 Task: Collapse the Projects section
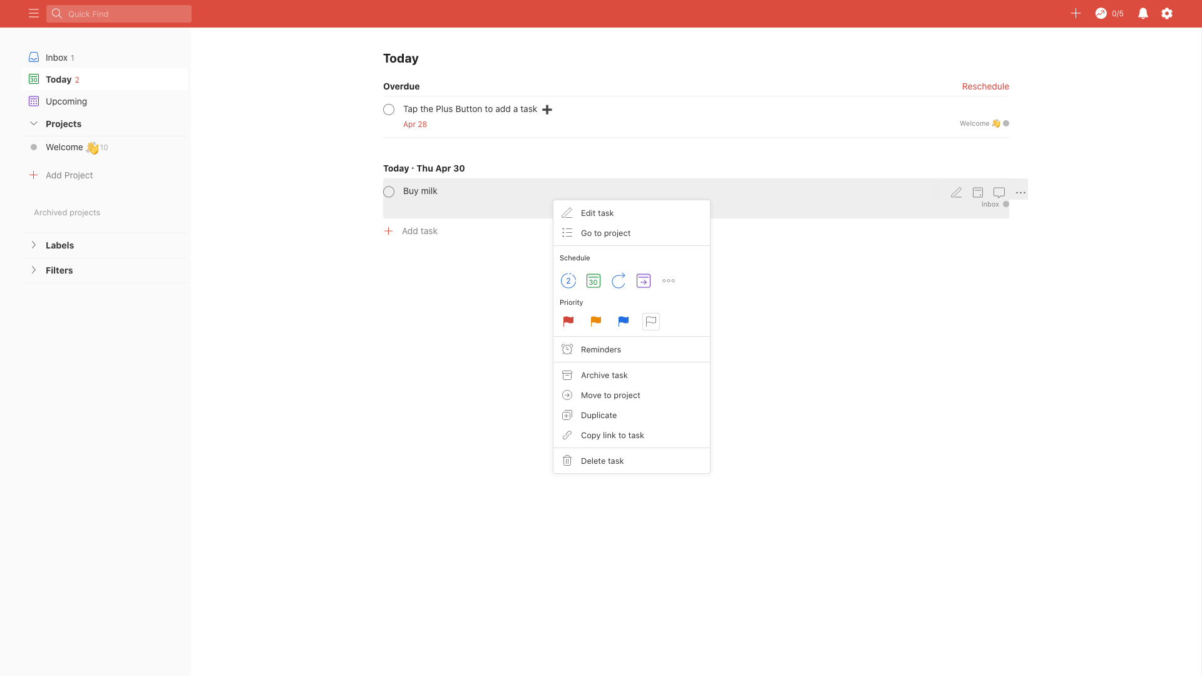[x=33, y=123]
